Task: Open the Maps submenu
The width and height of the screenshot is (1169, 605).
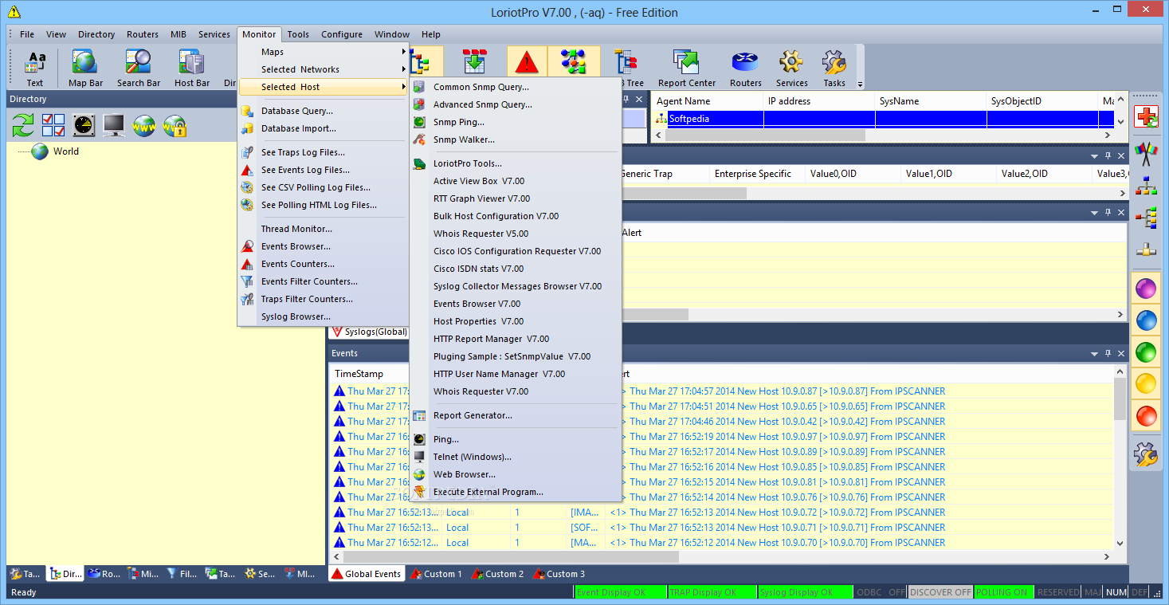Action: pos(323,52)
